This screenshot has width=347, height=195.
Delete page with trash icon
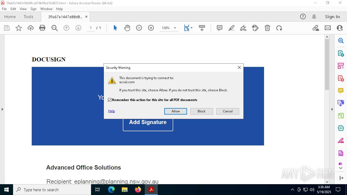pos(267,28)
